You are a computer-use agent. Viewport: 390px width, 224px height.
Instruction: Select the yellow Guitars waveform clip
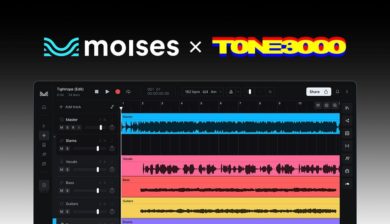click(x=230, y=208)
